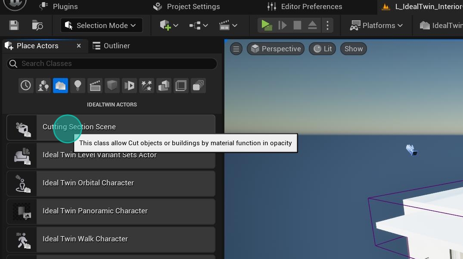Select the Recently Placed clock category
Viewport: 463px width, 259px height.
26,86
